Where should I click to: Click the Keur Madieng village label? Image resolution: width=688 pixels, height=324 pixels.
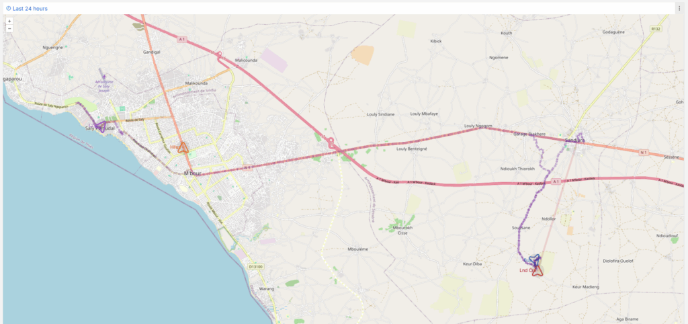[585, 287]
